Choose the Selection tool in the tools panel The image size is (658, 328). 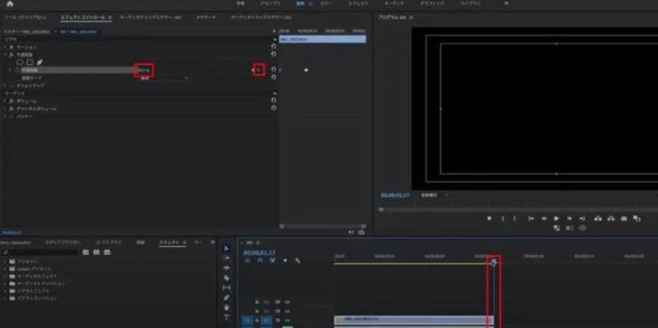[x=226, y=249]
